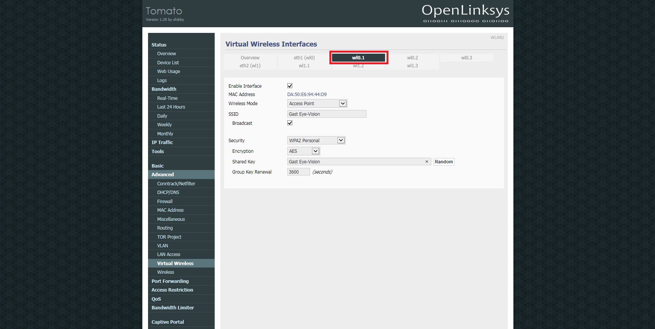Expand the Security type dropdown
The image size is (655, 329).
click(316, 141)
